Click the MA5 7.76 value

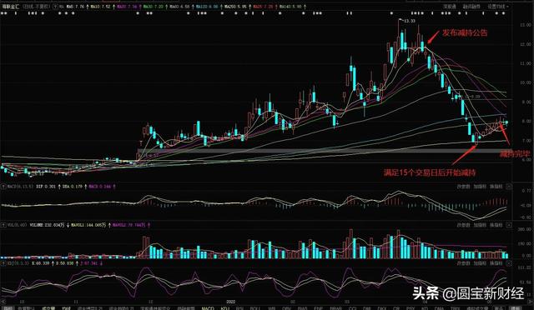pyautogui.click(x=76, y=7)
